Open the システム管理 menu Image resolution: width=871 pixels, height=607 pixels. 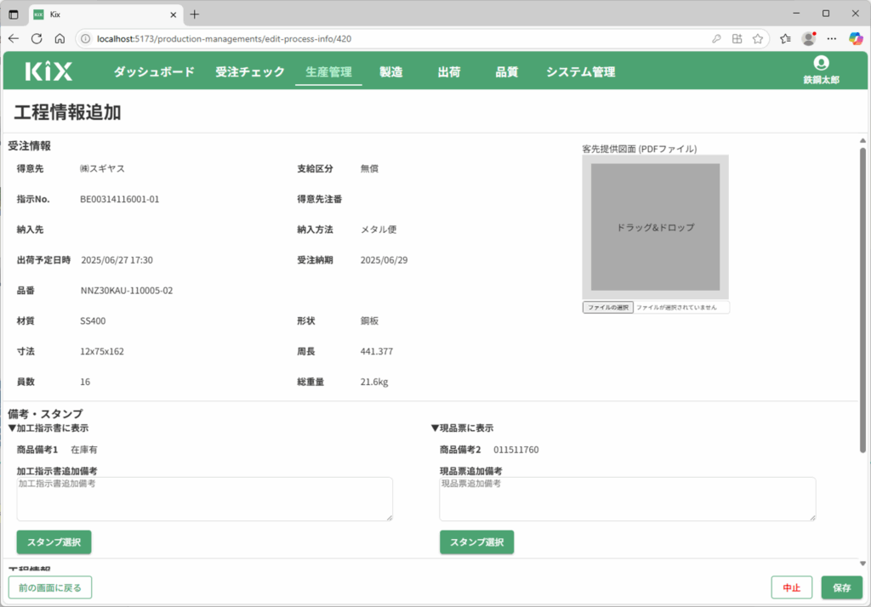coord(580,72)
